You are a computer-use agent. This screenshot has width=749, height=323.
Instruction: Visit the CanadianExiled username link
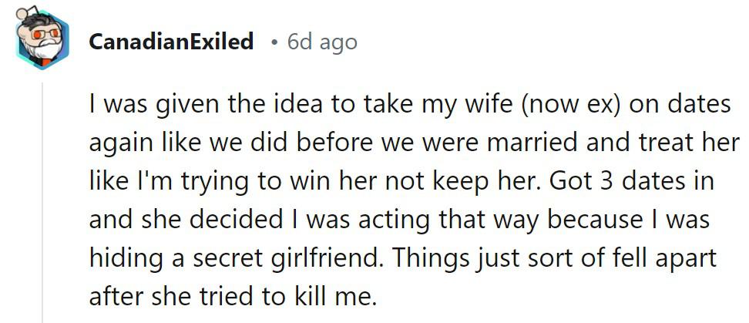point(171,42)
